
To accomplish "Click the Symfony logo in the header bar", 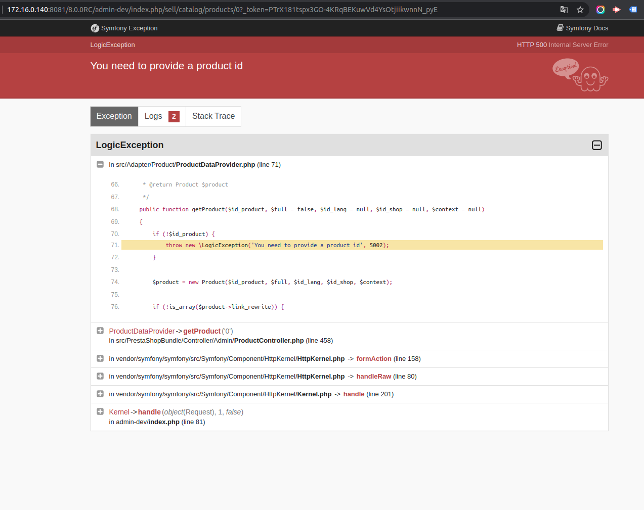I will (95, 28).
